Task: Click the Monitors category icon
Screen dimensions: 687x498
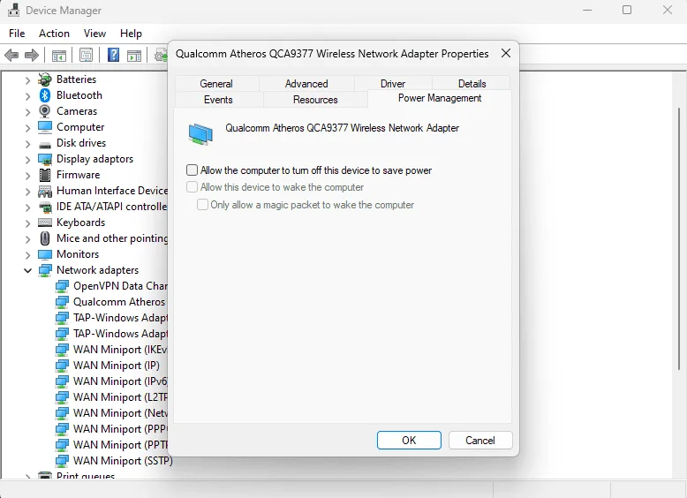Action: tap(45, 254)
